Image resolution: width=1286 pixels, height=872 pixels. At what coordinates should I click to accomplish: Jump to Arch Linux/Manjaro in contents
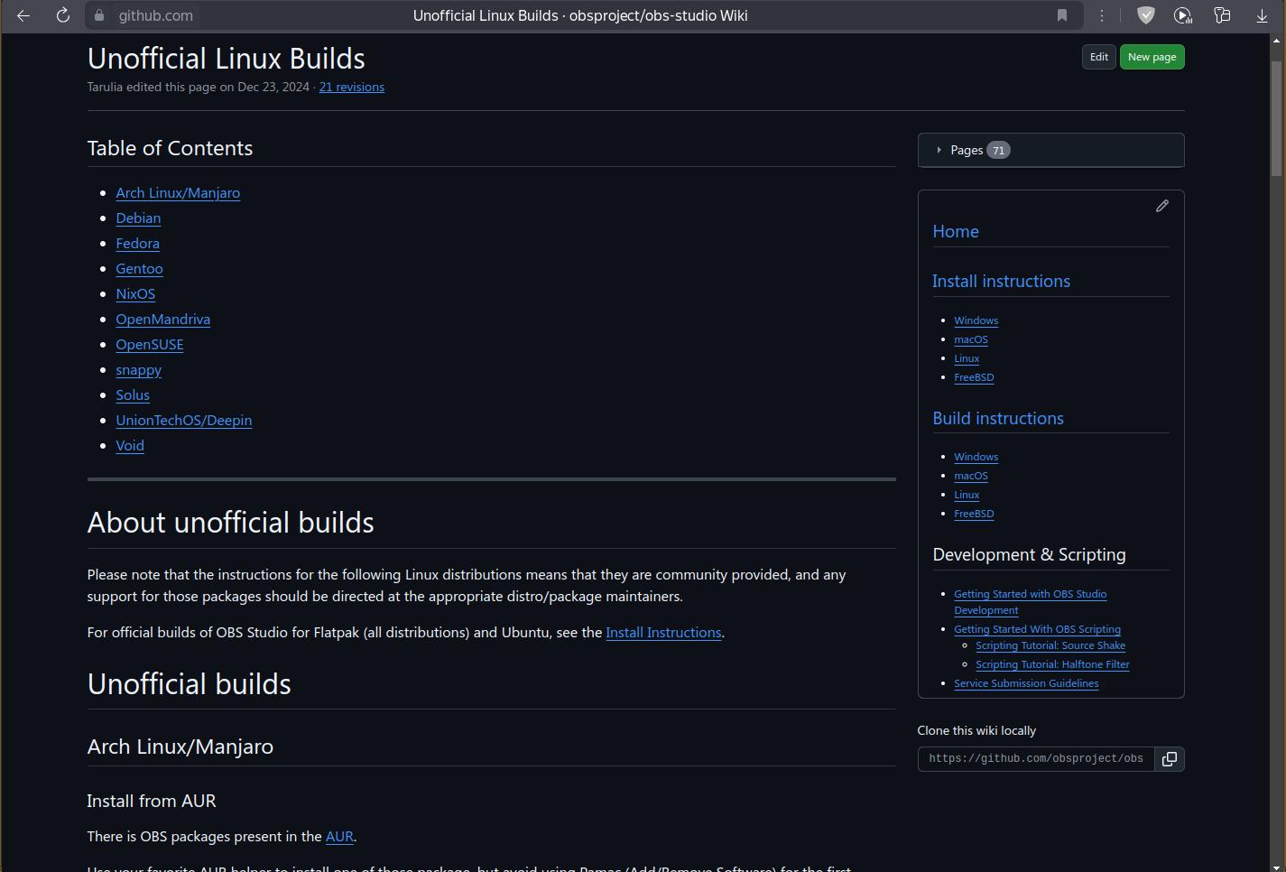click(x=178, y=192)
